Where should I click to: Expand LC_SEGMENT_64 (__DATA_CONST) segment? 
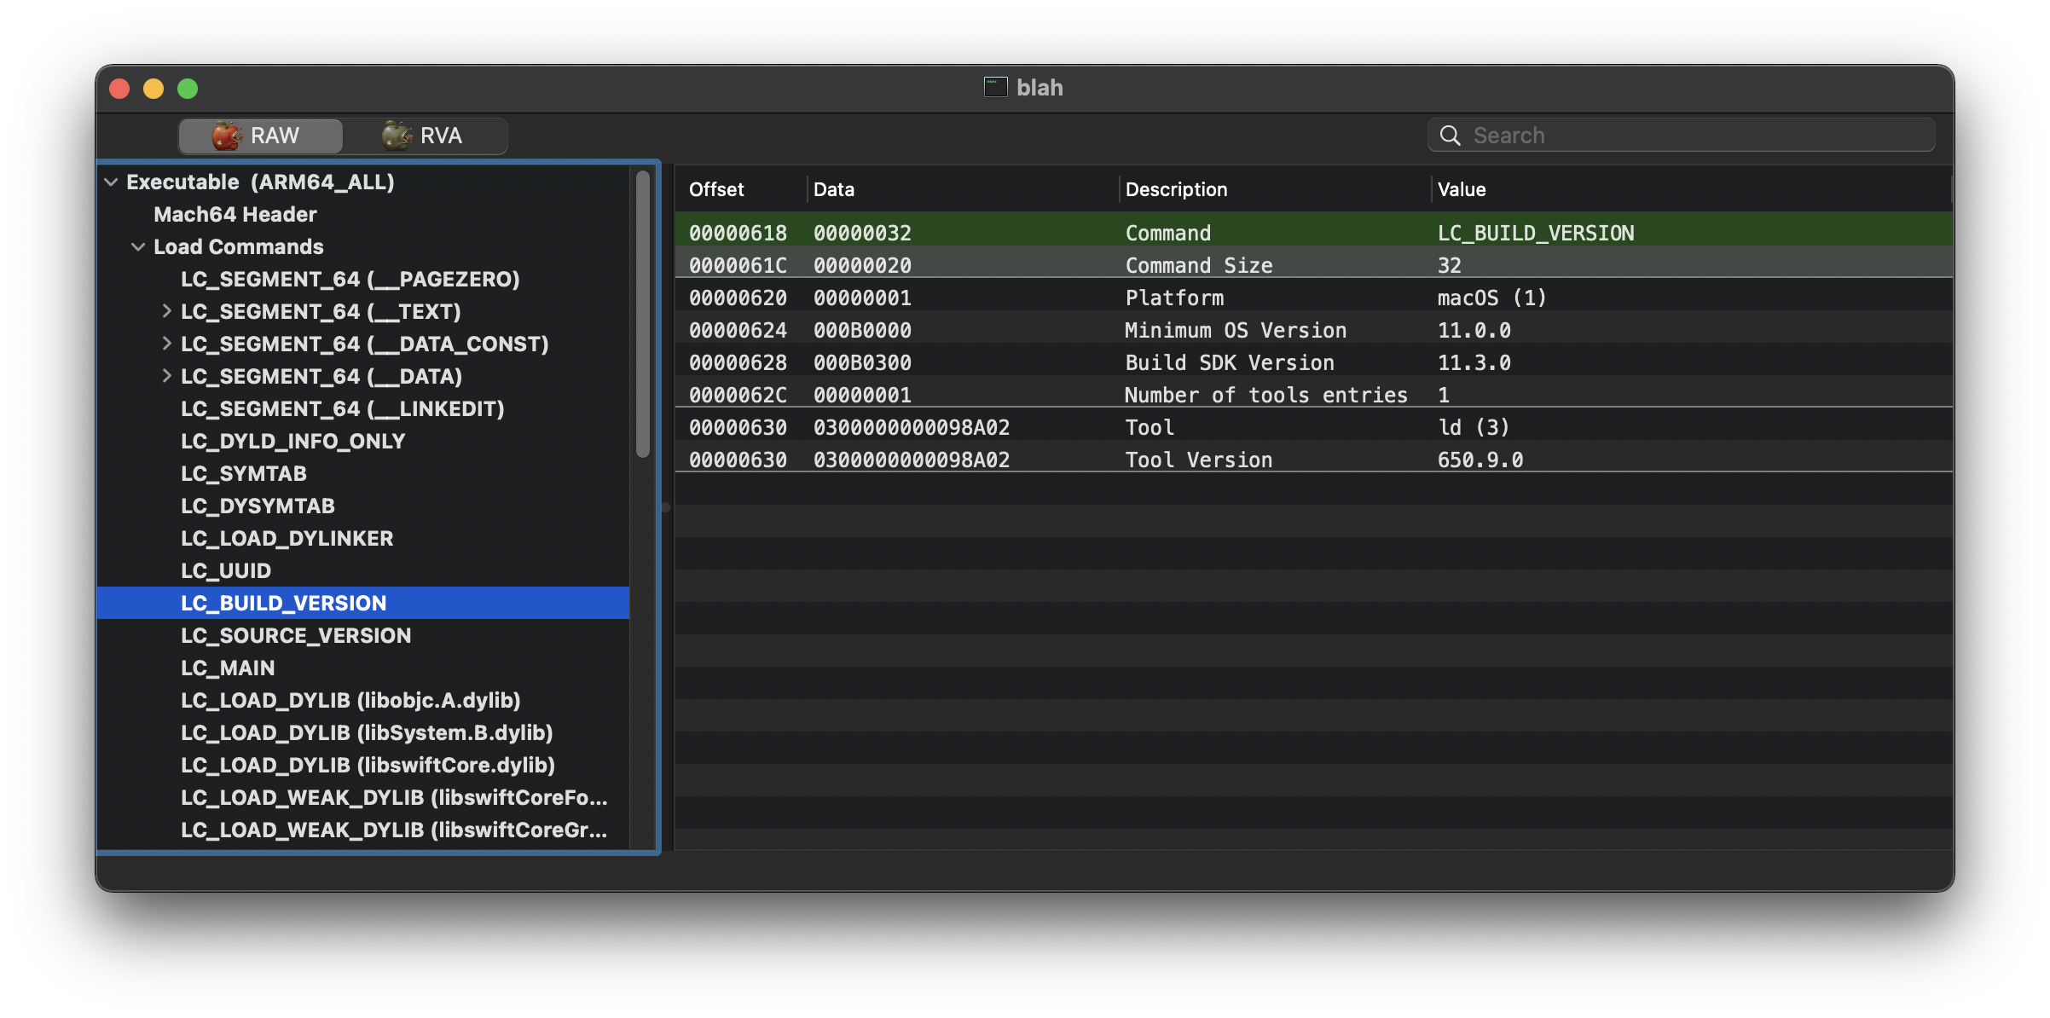[x=166, y=344]
